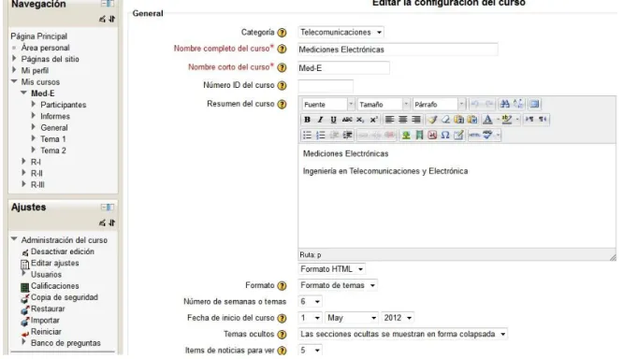Insert a table in the editor

(x=458, y=135)
